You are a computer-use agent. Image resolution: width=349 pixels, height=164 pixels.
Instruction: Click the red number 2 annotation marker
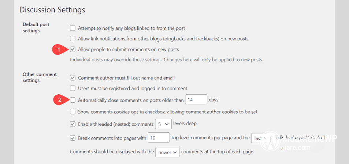point(59,100)
